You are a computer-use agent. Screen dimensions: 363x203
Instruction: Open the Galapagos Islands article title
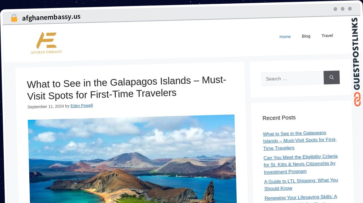pos(126,88)
